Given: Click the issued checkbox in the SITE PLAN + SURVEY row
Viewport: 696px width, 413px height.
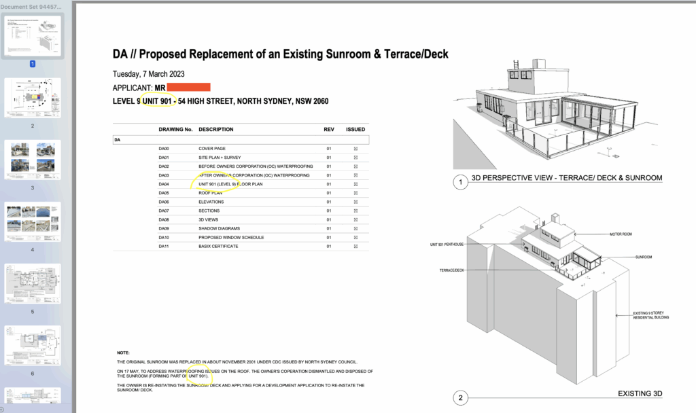Looking at the screenshot, I should tap(355, 158).
